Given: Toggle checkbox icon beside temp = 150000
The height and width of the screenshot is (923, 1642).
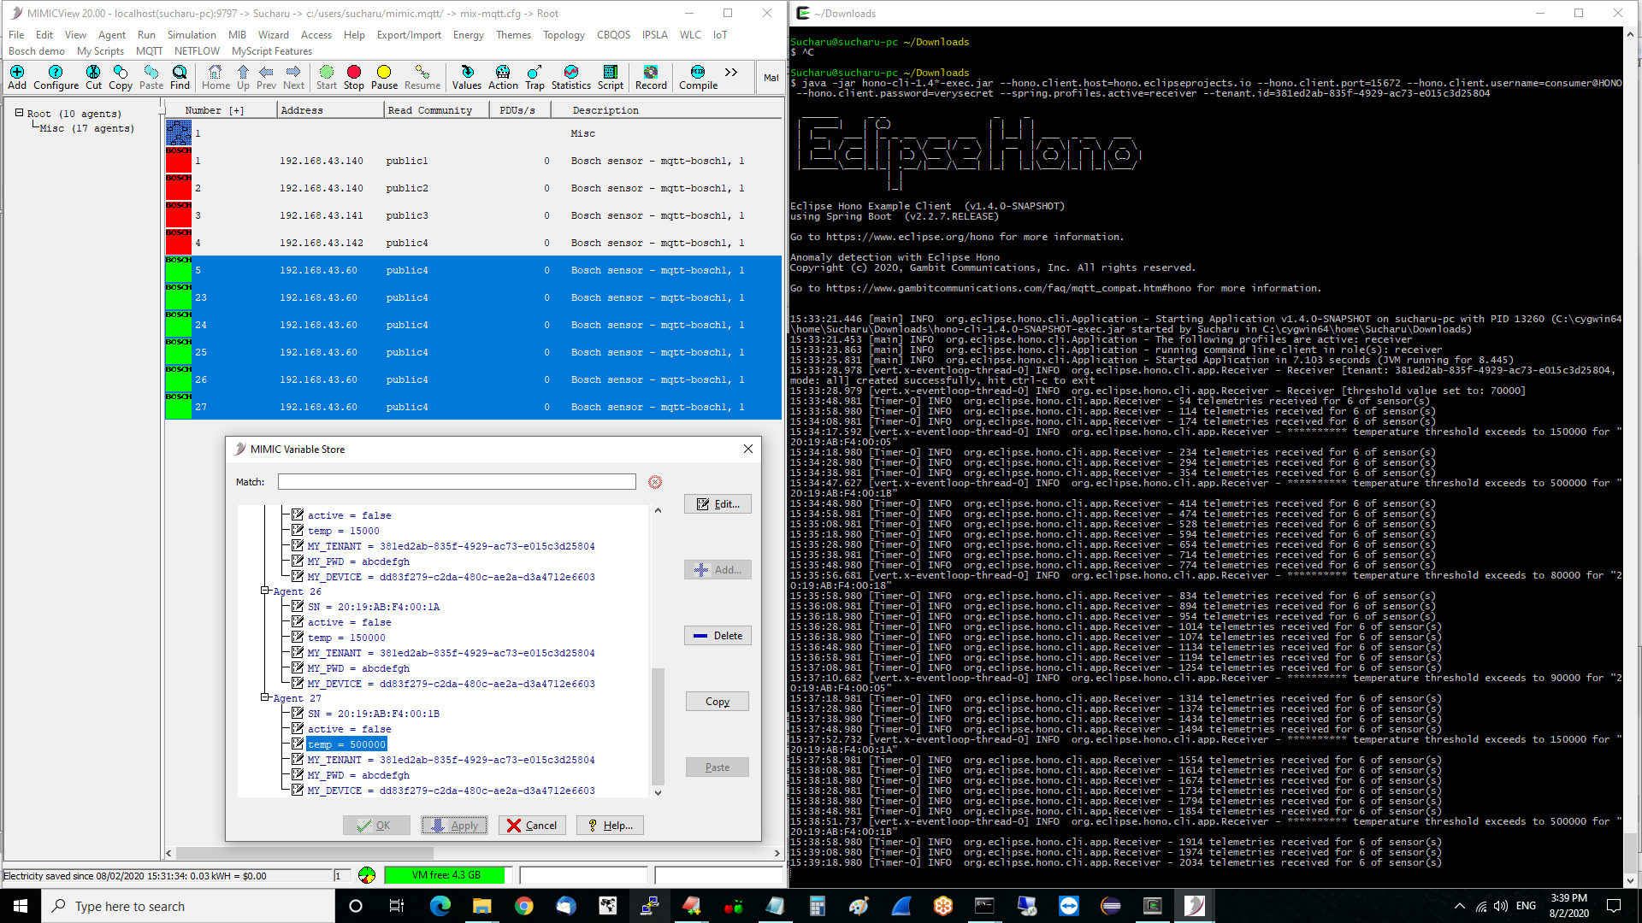Looking at the screenshot, I should point(298,638).
